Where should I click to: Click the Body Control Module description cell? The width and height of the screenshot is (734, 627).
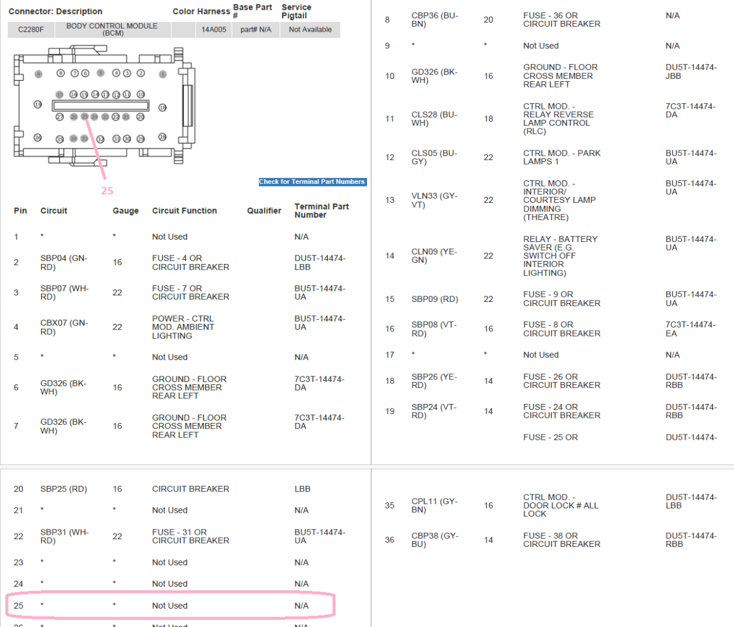click(113, 29)
